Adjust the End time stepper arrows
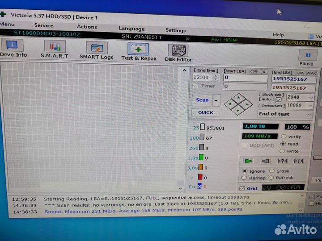Viewport: 322px width, 241px height. click(215, 77)
